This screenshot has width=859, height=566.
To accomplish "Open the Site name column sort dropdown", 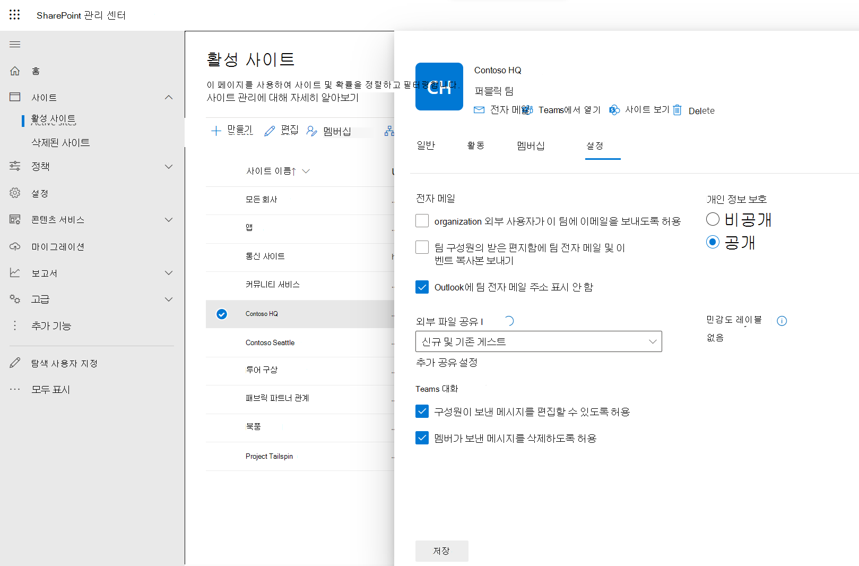I will click(306, 171).
